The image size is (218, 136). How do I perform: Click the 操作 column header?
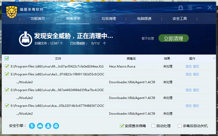point(192,58)
